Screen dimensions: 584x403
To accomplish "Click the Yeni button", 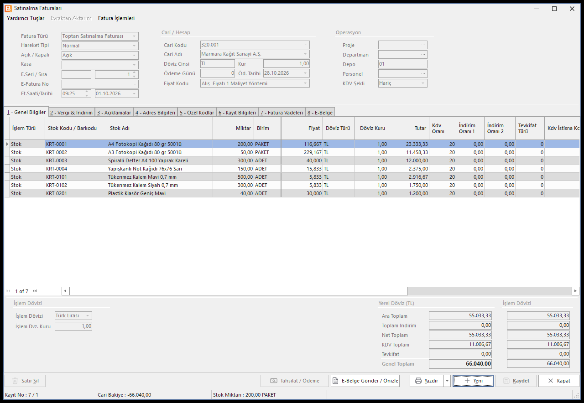I will click(x=473, y=381).
